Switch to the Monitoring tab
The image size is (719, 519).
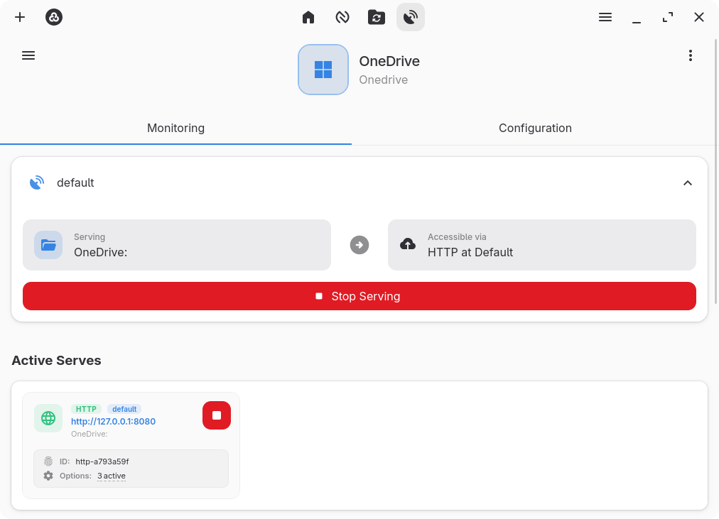pyautogui.click(x=175, y=129)
